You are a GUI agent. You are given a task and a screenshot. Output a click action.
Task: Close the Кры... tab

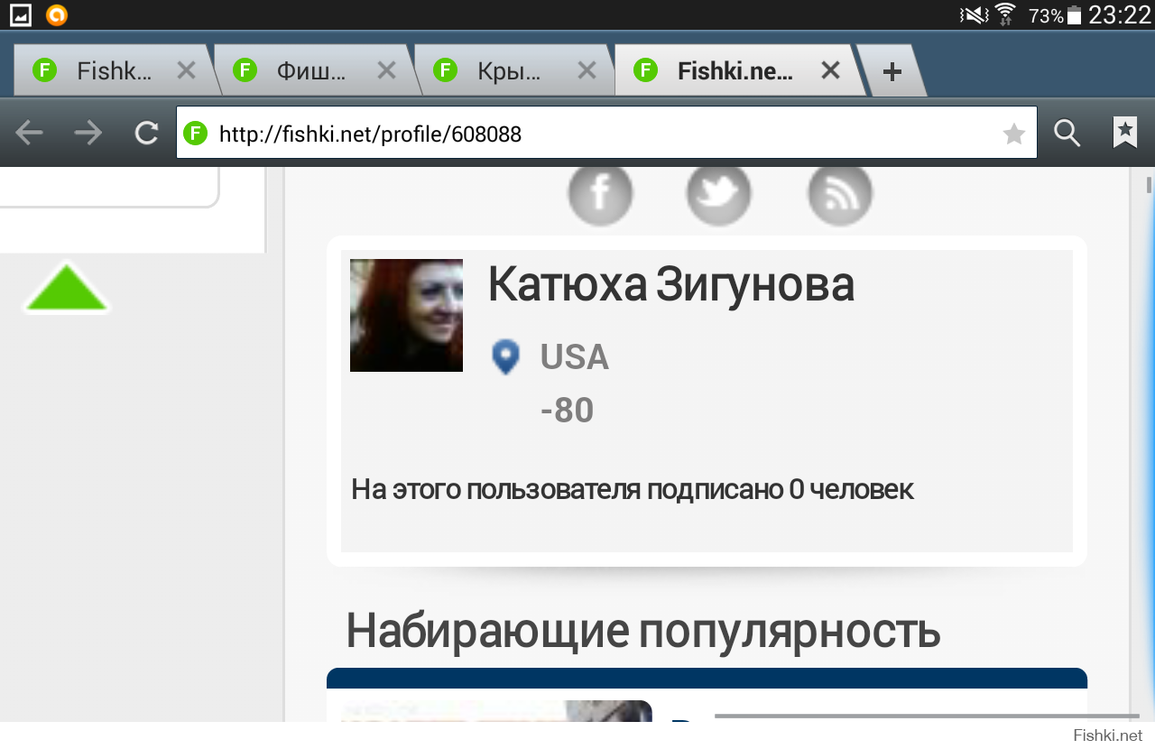[x=587, y=70]
